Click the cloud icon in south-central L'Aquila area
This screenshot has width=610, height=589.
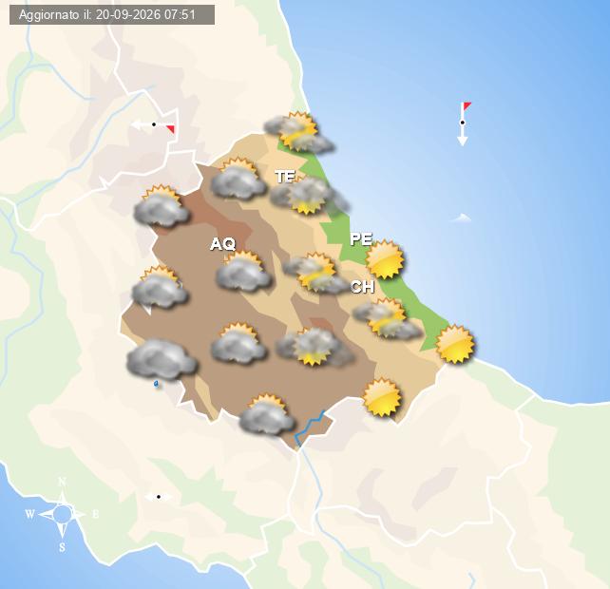238,343
